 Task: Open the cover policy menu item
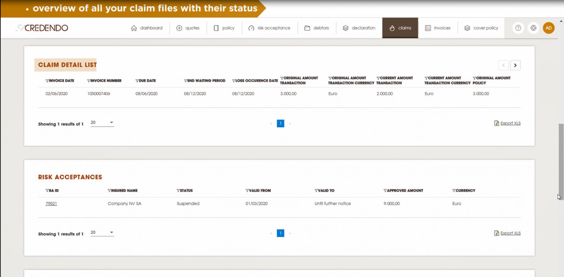tap(481, 28)
